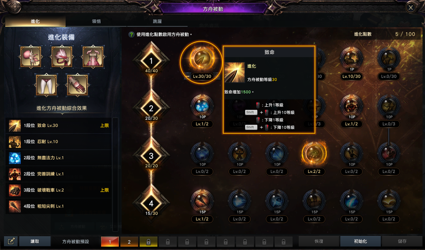Switch to the 領悟 tab
The height and width of the screenshot is (250, 425).
click(96, 21)
